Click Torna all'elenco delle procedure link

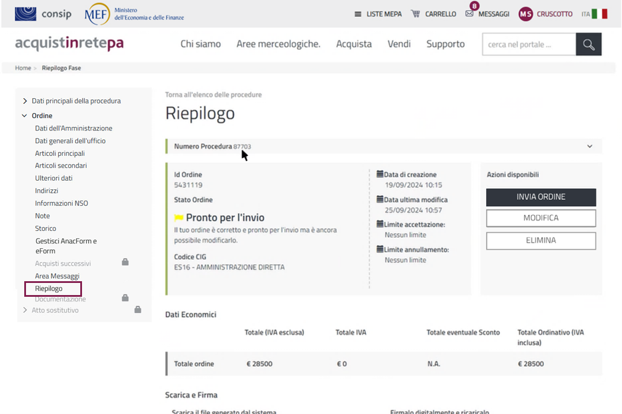[213, 95]
